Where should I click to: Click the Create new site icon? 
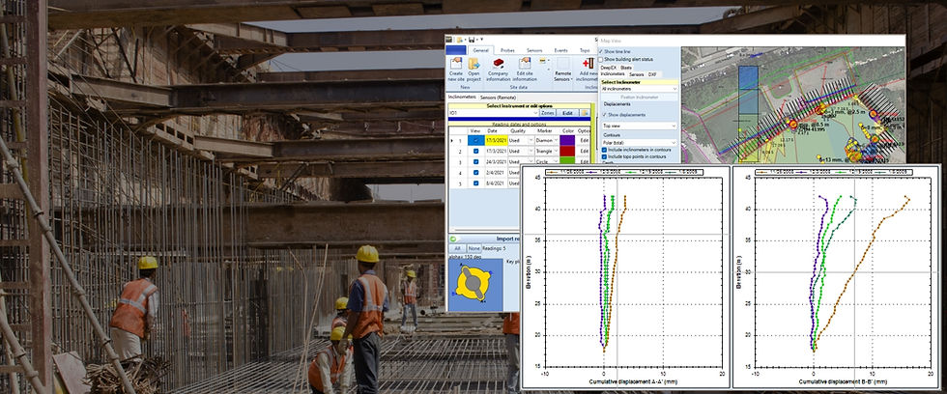click(456, 64)
